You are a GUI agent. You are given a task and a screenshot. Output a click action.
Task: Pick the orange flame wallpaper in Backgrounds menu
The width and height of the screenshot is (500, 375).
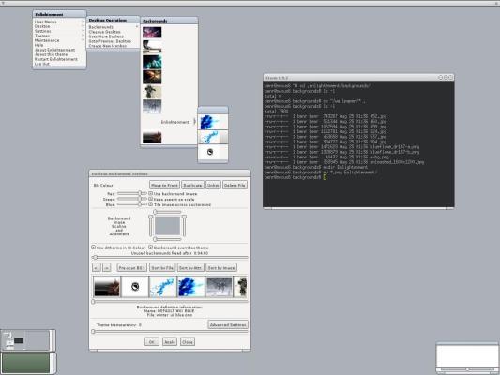[152, 77]
